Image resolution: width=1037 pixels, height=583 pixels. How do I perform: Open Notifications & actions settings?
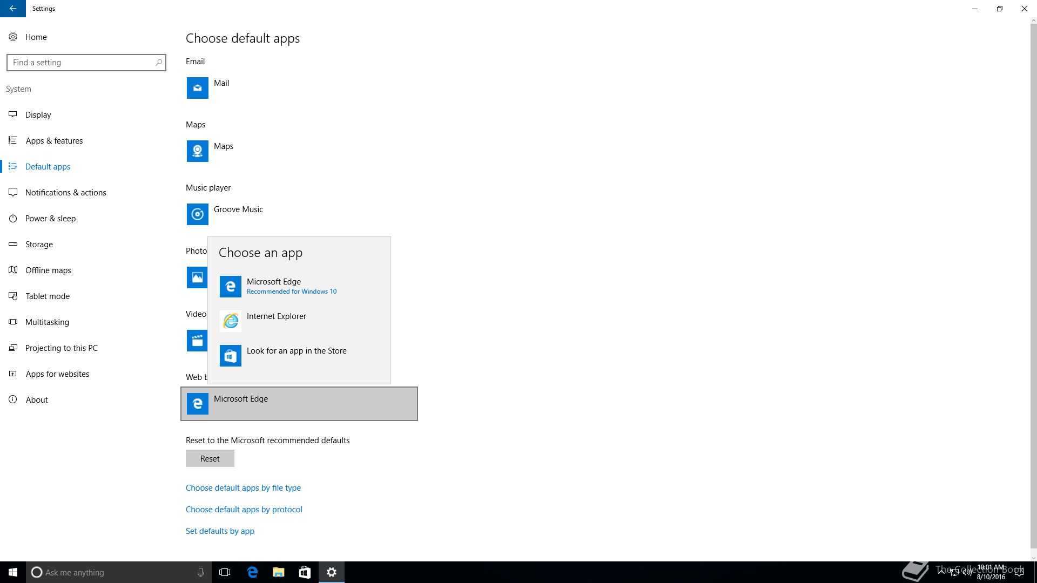pyautogui.click(x=86, y=192)
